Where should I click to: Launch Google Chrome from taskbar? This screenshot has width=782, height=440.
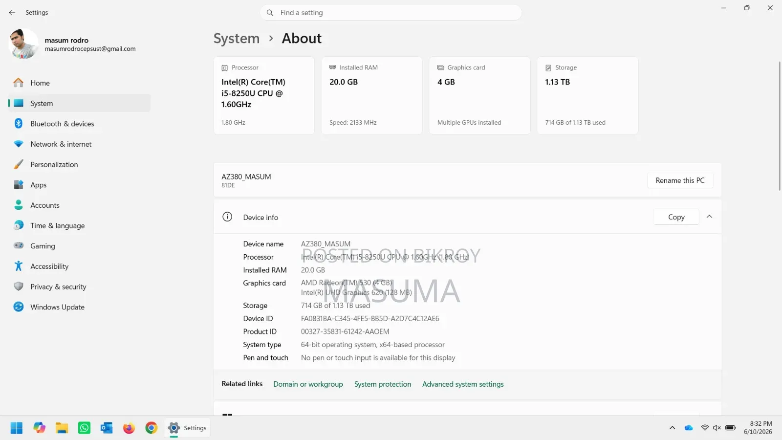pyautogui.click(x=152, y=428)
